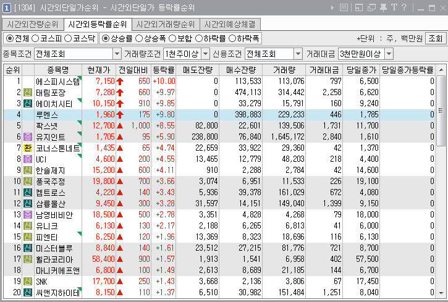Select the 하락률 radio button
The width and height of the screenshot is (448, 302).
(x=198, y=38)
